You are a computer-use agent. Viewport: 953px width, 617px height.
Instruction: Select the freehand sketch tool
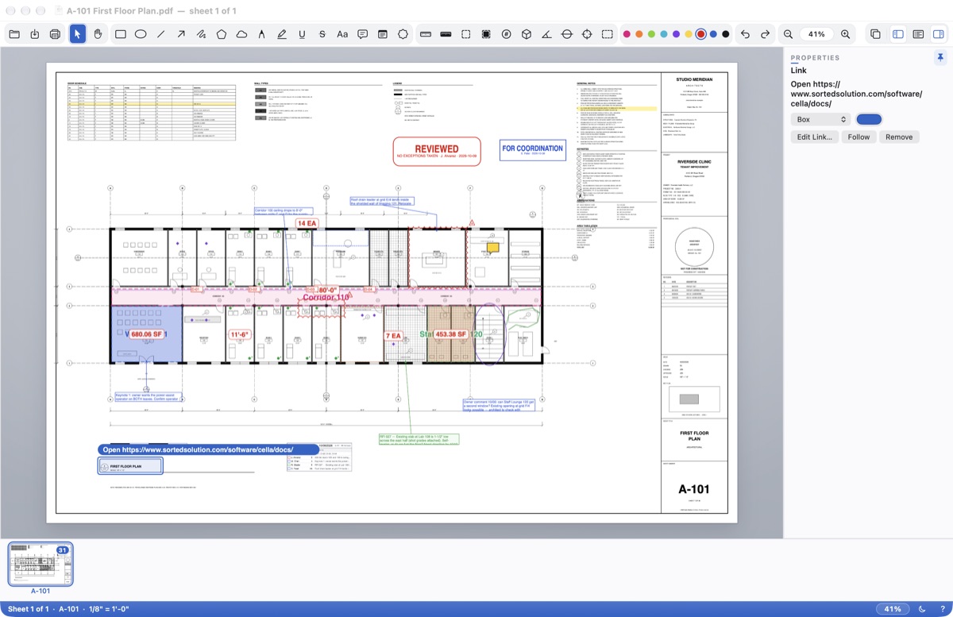coord(202,34)
